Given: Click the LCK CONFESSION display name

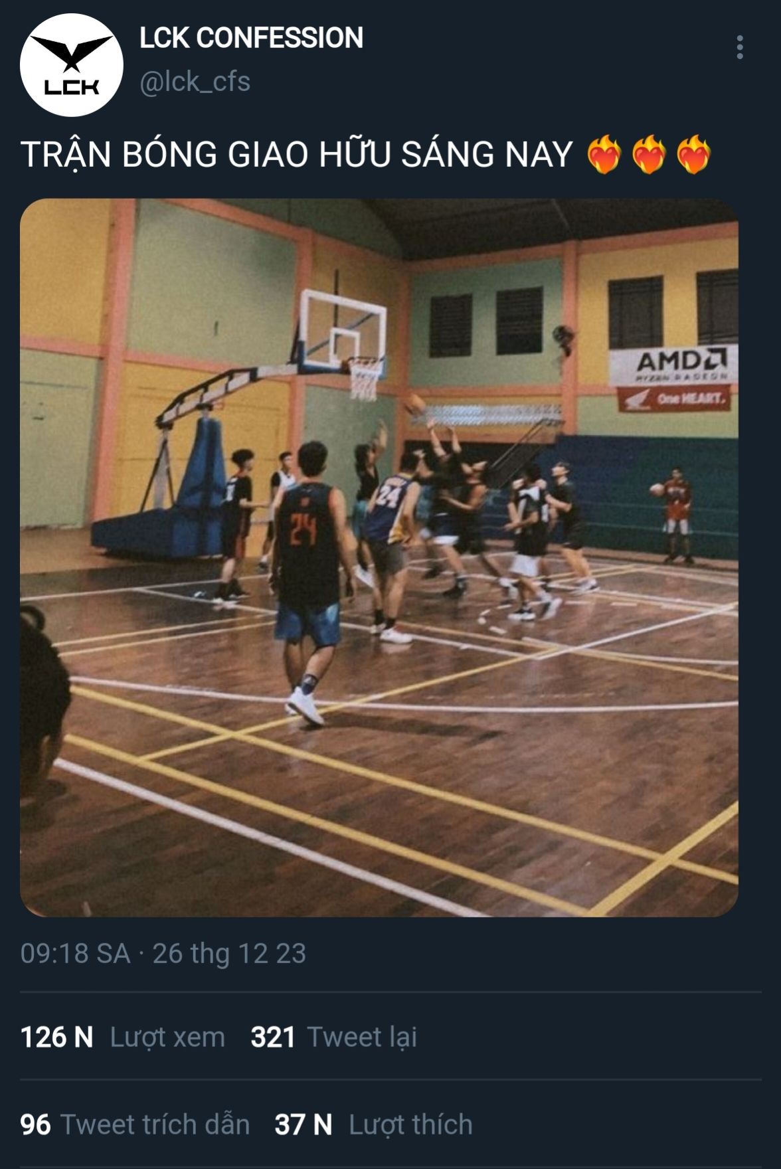Looking at the screenshot, I should click(252, 38).
